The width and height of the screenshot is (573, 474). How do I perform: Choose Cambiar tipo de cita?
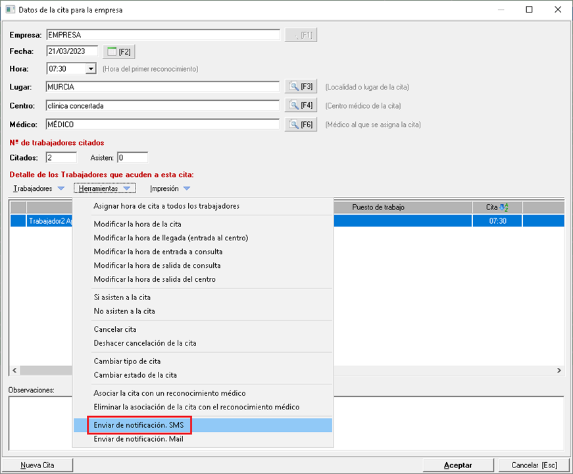127,361
